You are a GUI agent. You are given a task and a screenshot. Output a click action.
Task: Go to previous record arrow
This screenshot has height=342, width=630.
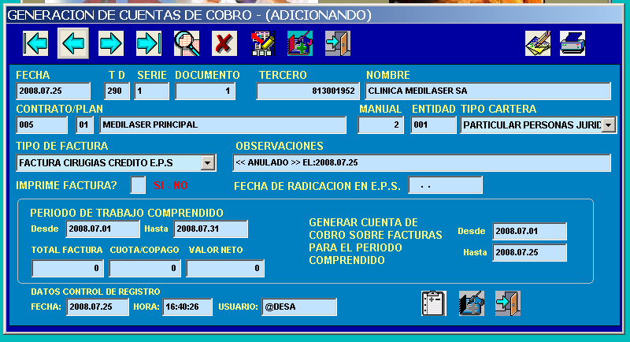pos(73,43)
